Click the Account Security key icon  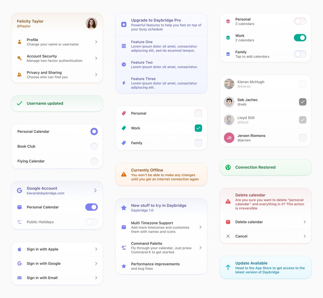tap(19, 58)
